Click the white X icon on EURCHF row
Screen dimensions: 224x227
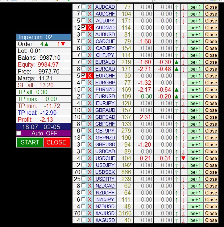(x=90, y=76)
